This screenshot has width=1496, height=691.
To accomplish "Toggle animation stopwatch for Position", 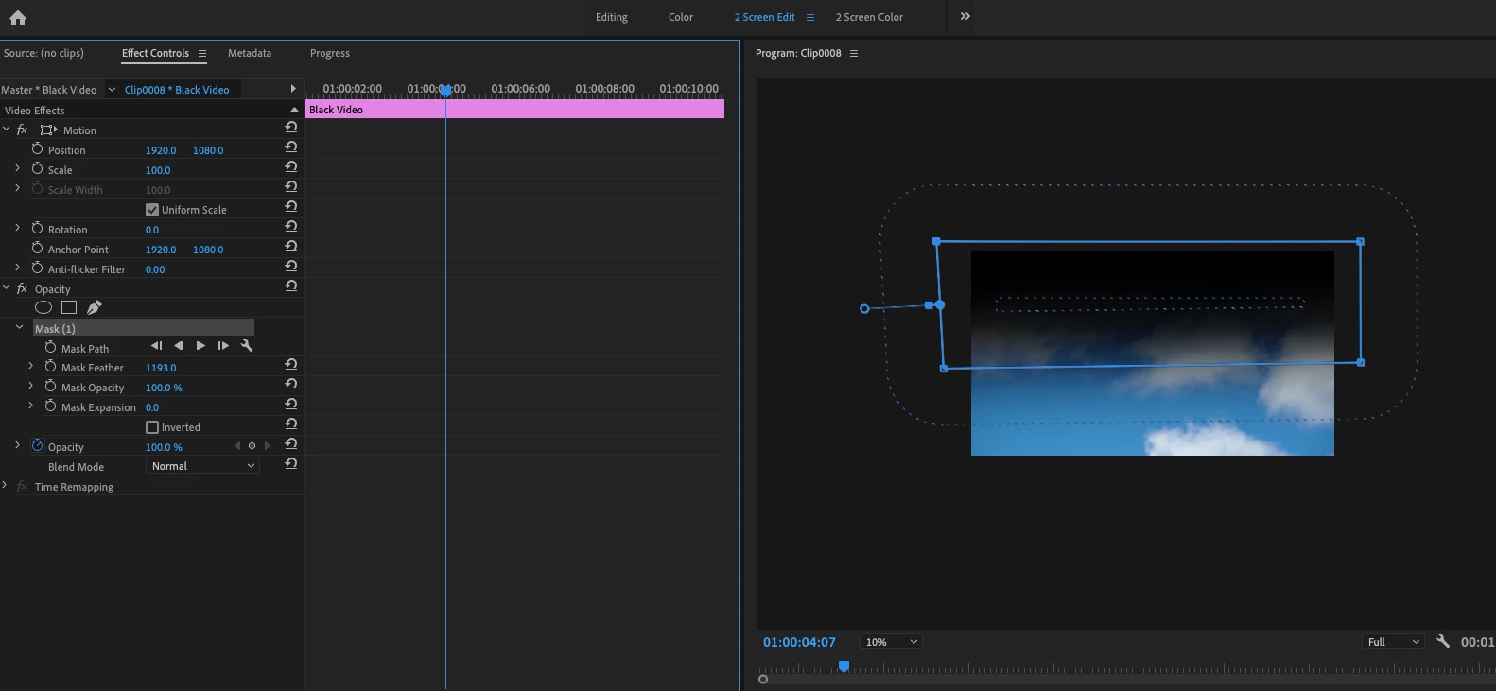I will 38,148.
